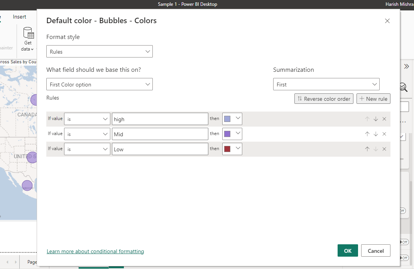Open condition dropdown in the Mid rule

(87, 134)
